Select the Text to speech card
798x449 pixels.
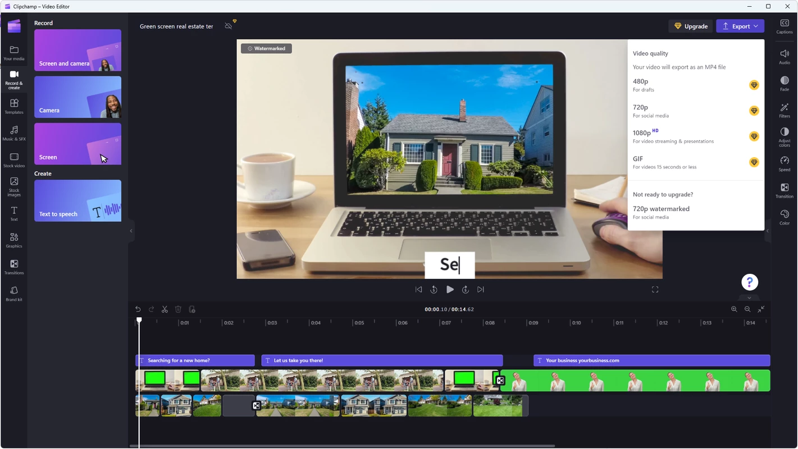(77, 201)
